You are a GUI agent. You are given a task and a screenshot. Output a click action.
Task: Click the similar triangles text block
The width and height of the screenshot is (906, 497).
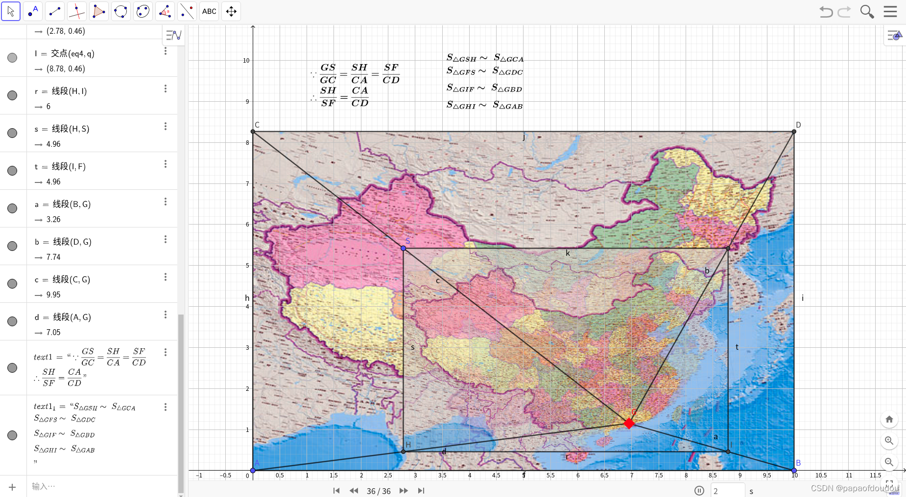point(485,81)
